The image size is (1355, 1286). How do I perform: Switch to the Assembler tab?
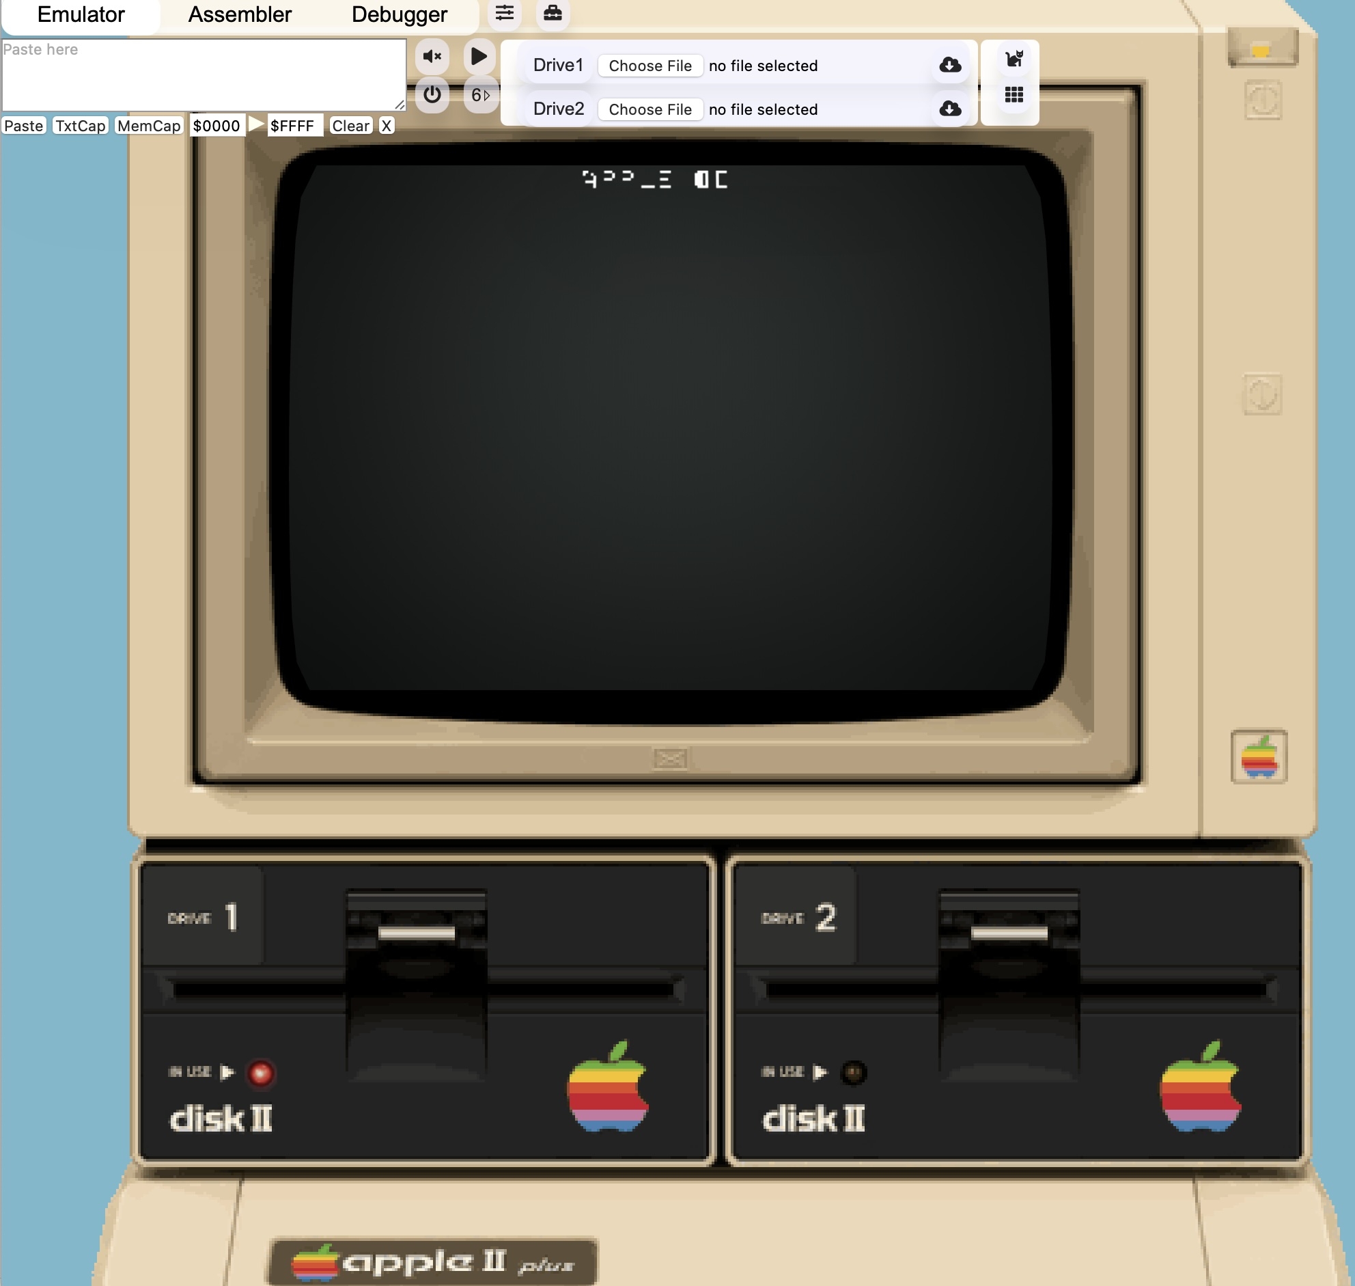coord(240,14)
